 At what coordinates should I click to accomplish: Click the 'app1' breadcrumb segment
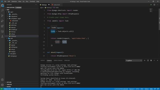coord(41,7)
